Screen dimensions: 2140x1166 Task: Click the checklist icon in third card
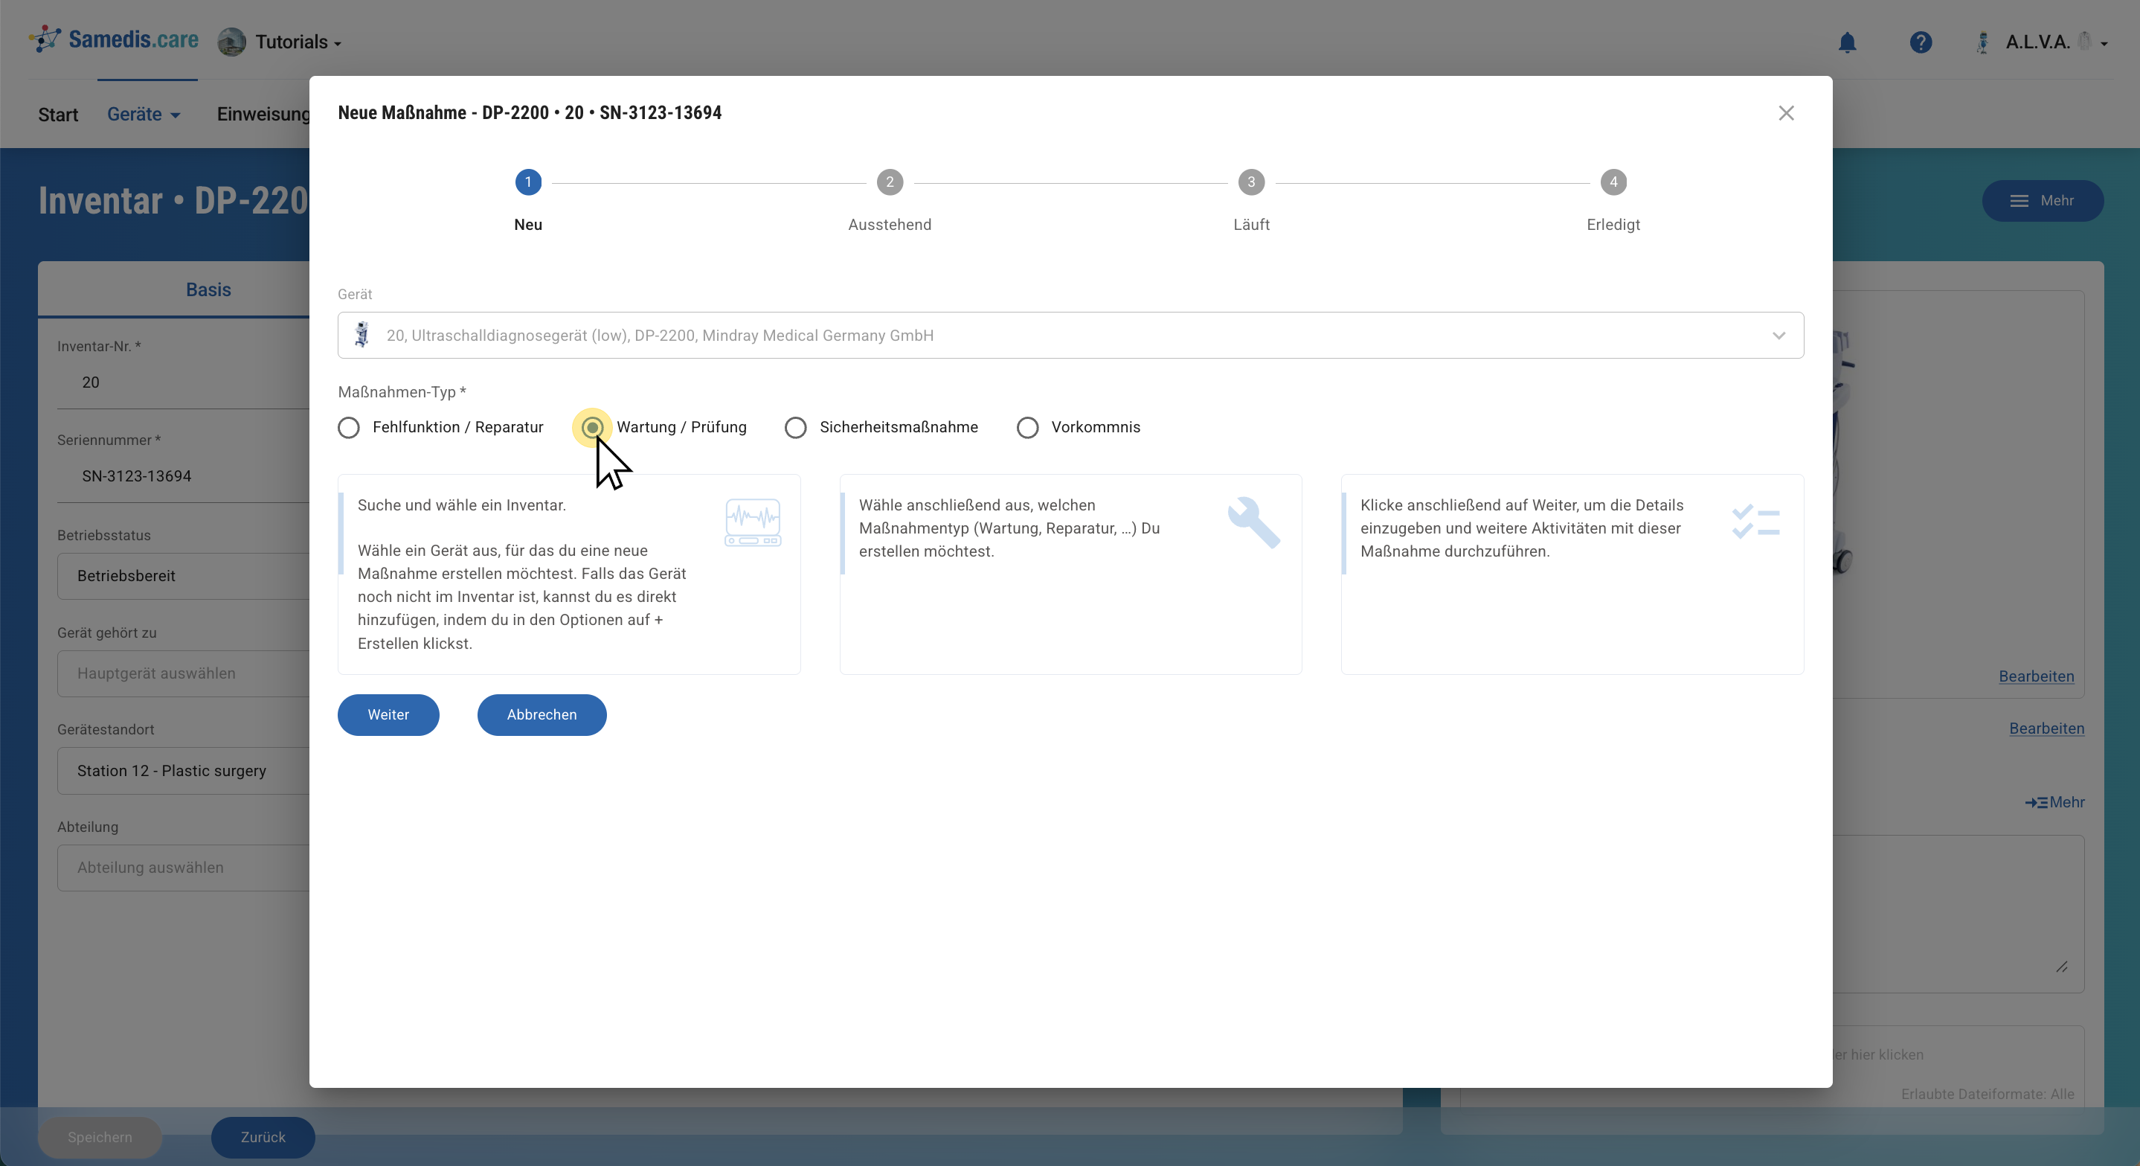[1755, 522]
